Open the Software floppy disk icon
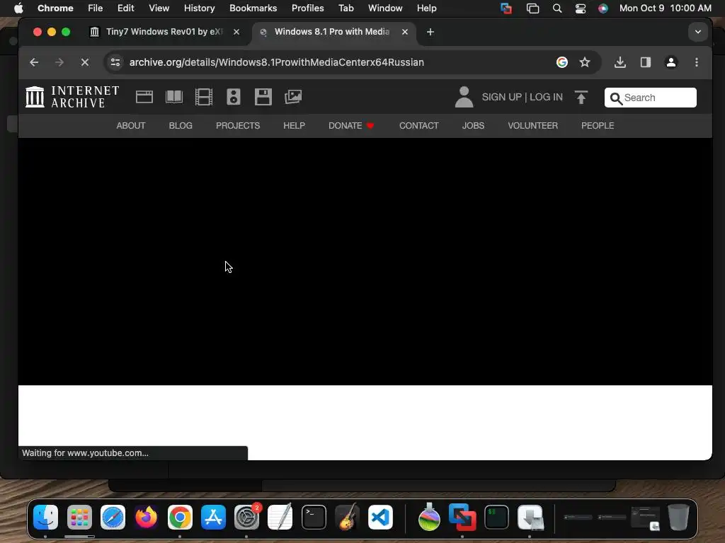Image resolution: width=725 pixels, height=543 pixels. [x=263, y=97]
